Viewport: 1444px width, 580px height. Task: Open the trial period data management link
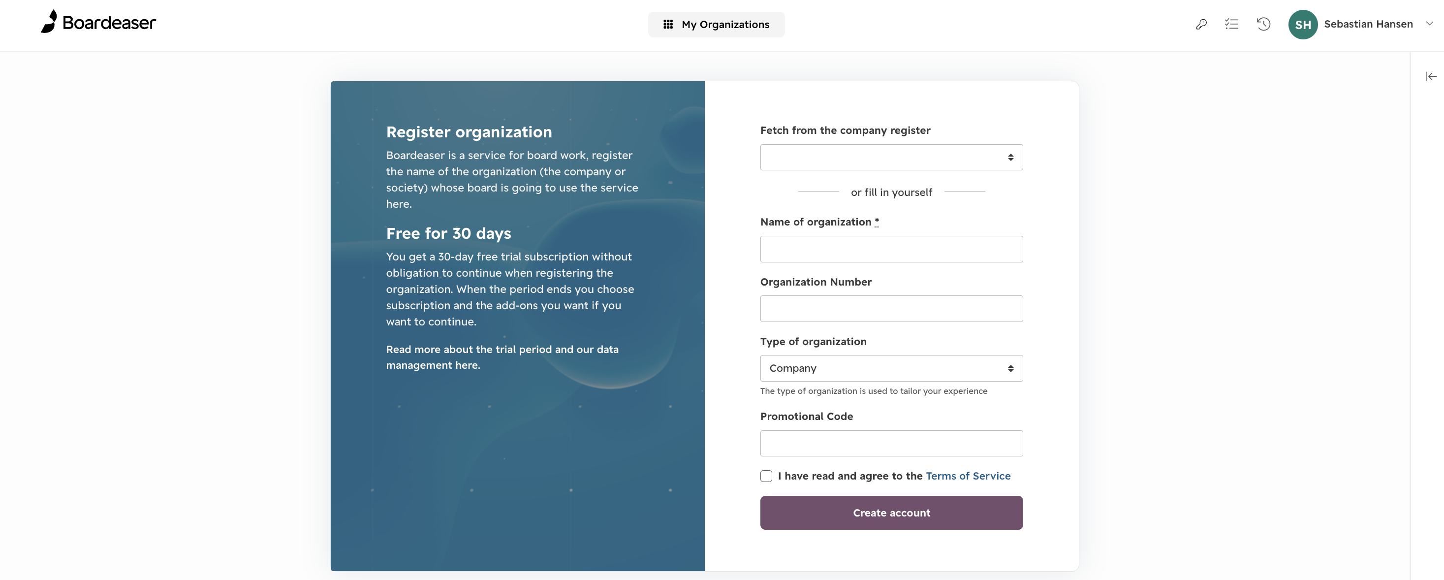(x=502, y=357)
